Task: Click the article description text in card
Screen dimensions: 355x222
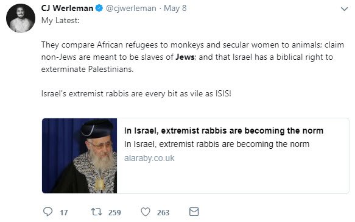Action: (x=217, y=144)
